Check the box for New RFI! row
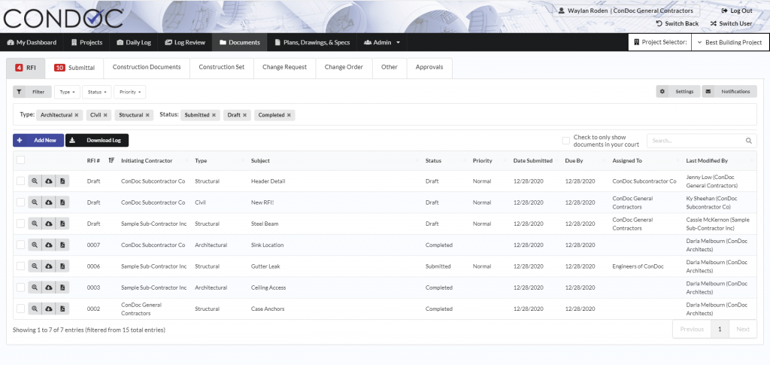 (20, 202)
